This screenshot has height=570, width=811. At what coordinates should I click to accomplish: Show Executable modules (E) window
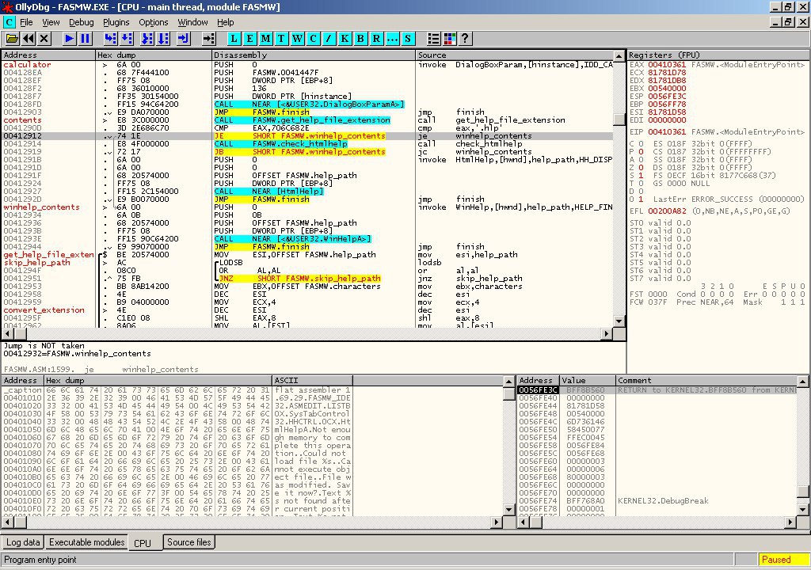coord(250,38)
